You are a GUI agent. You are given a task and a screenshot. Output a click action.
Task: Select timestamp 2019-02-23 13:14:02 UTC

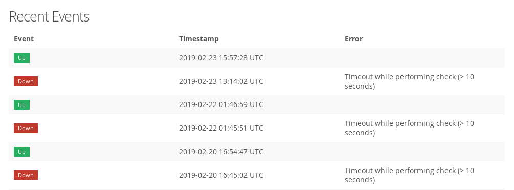[221, 81]
